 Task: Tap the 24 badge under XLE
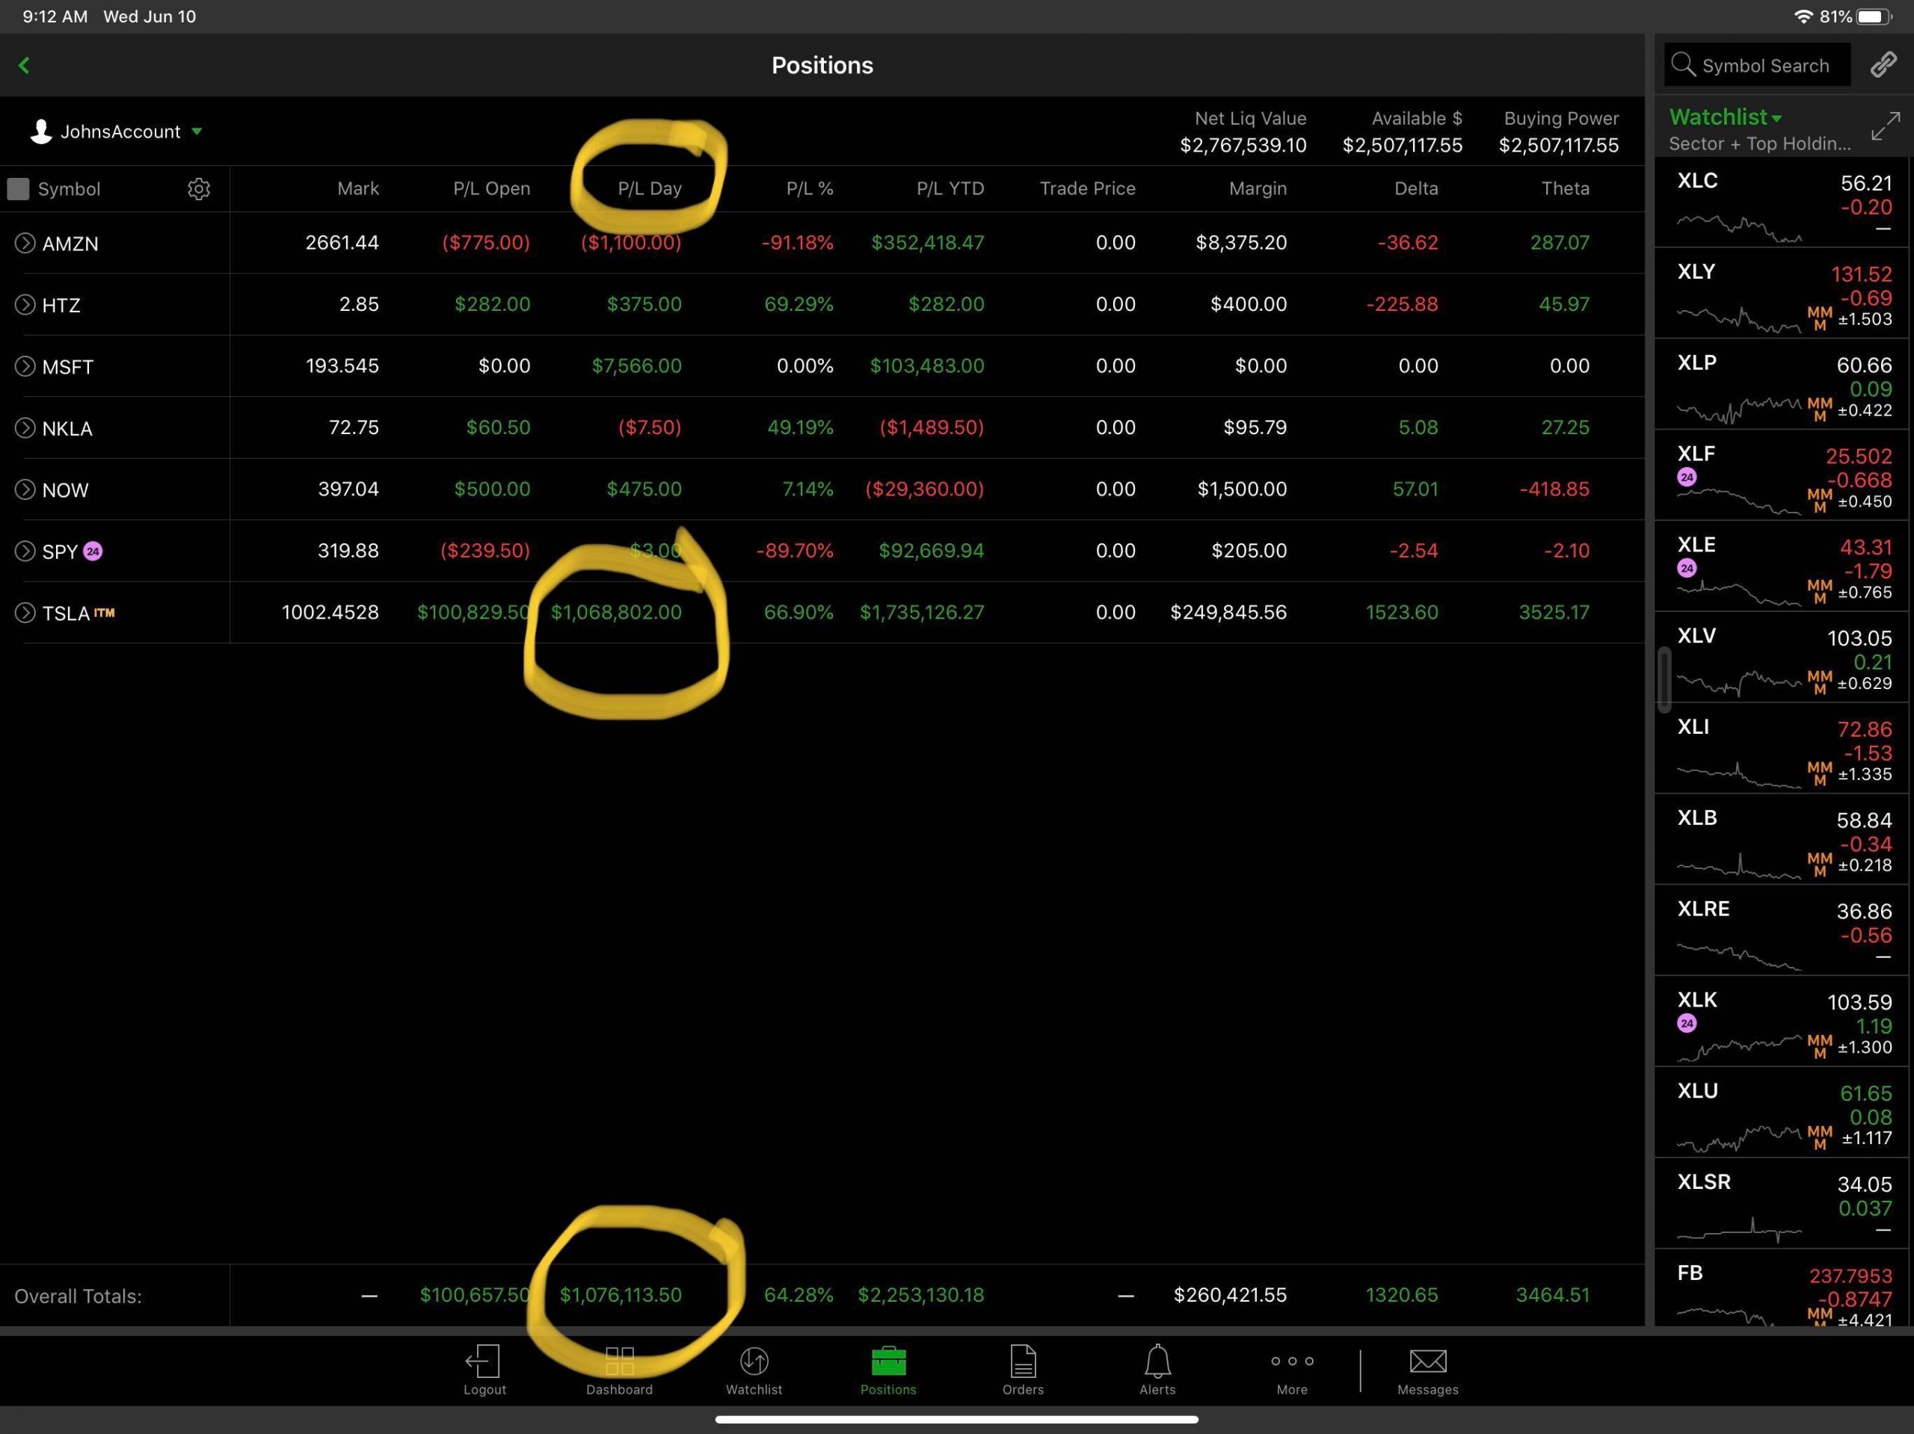(x=1687, y=568)
